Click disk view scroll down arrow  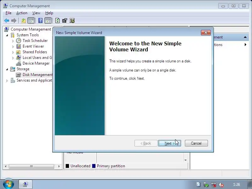(186, 160)
